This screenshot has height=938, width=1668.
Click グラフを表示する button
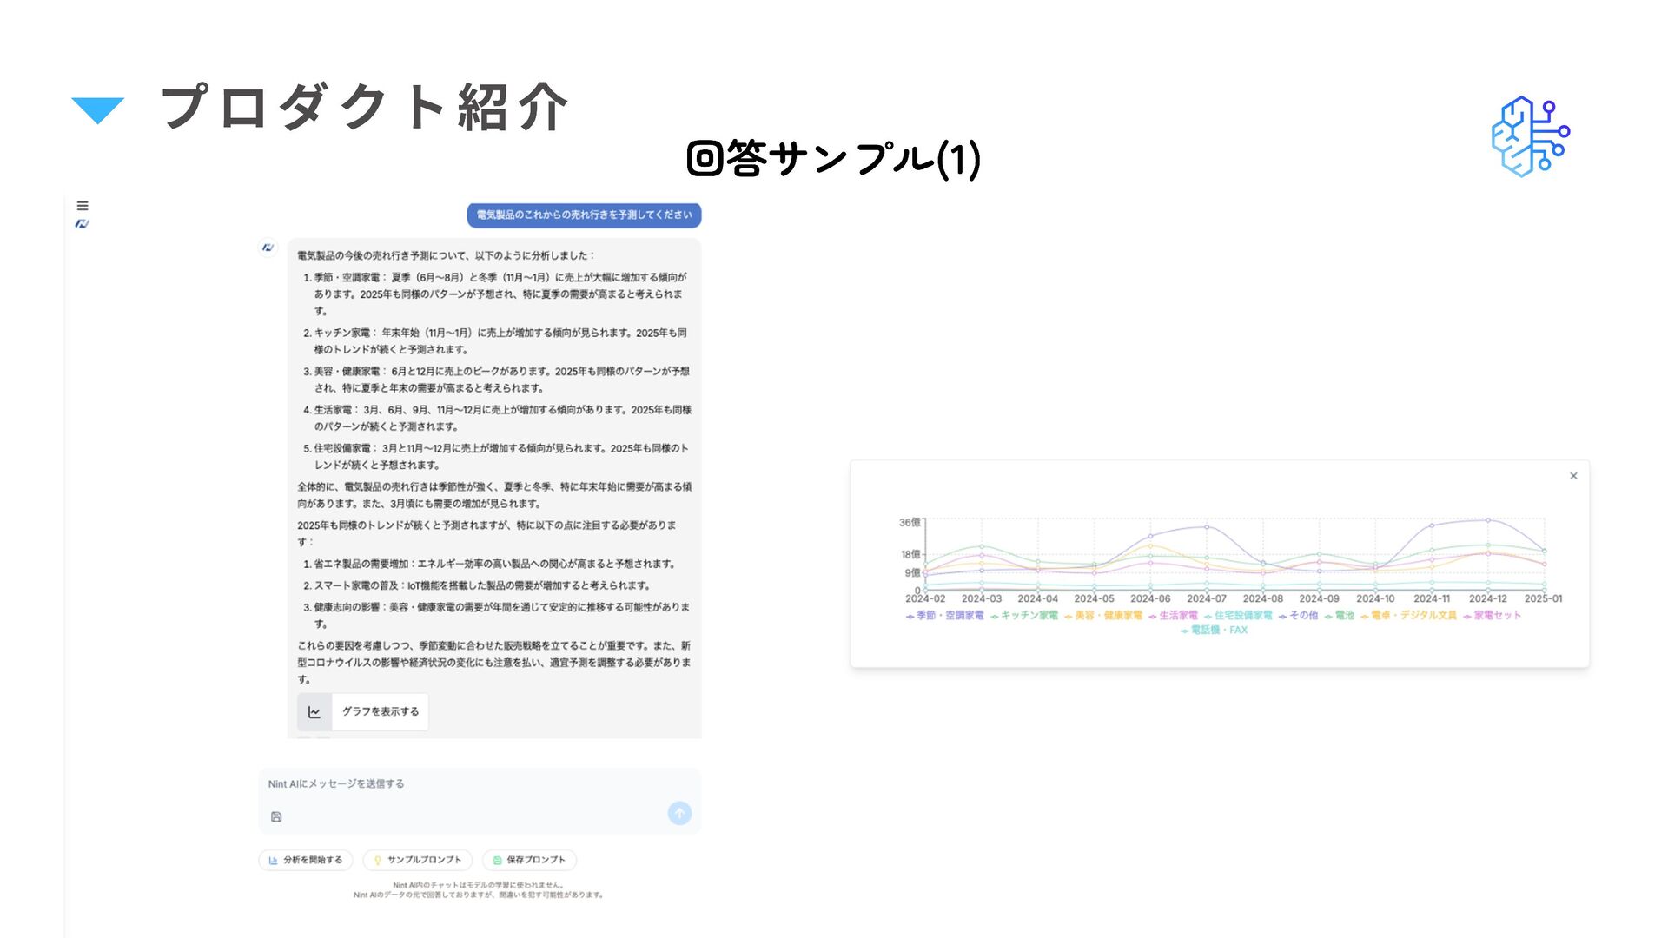click(380, 711)
